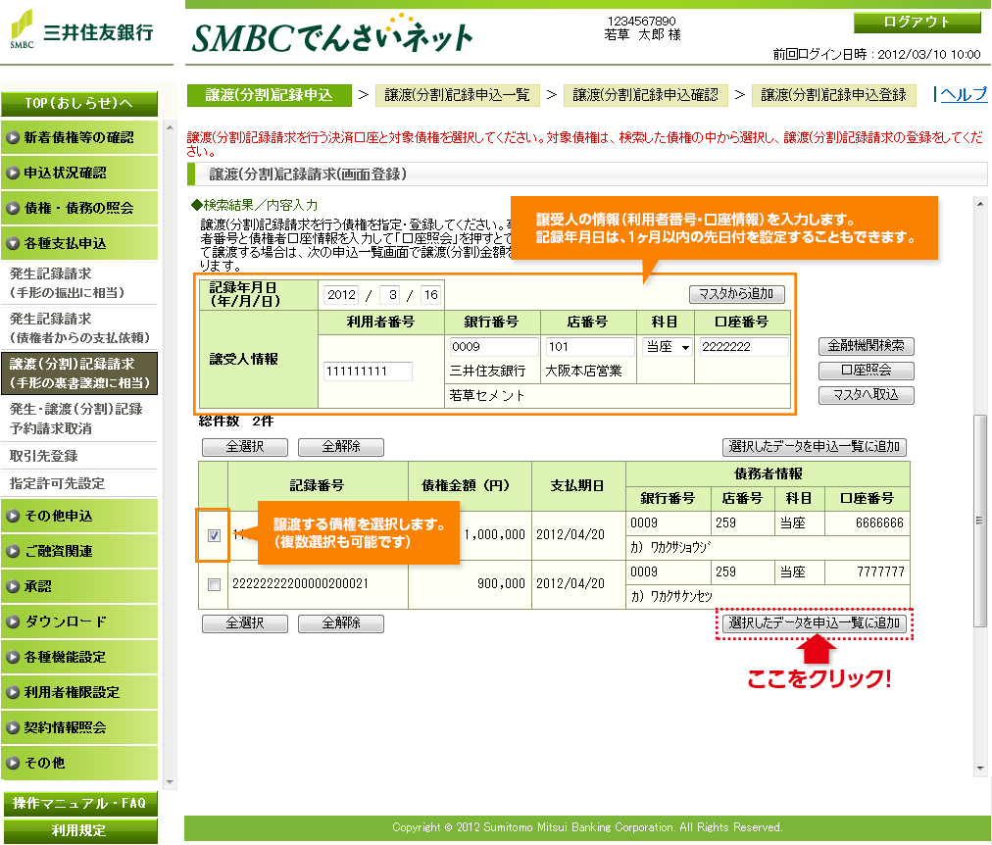
Task: Click upper 全解除 button above table
Action: [x=341, y=447]
